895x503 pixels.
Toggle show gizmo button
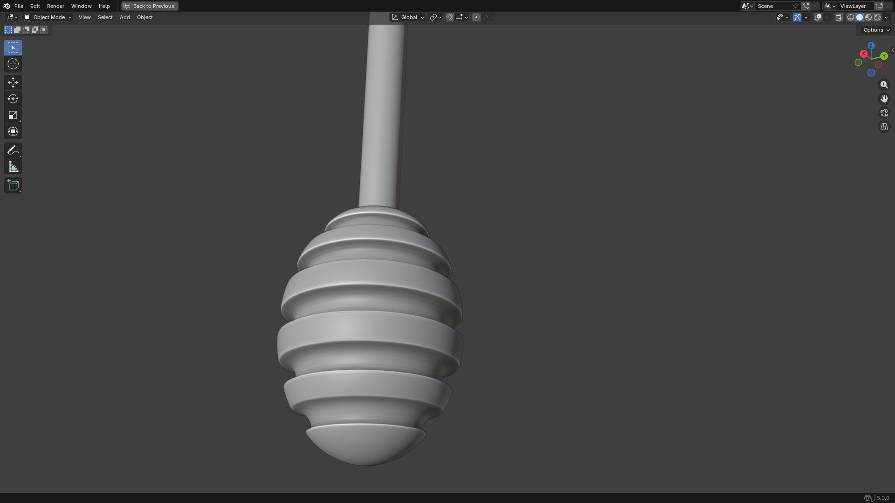tap(797, 17)
